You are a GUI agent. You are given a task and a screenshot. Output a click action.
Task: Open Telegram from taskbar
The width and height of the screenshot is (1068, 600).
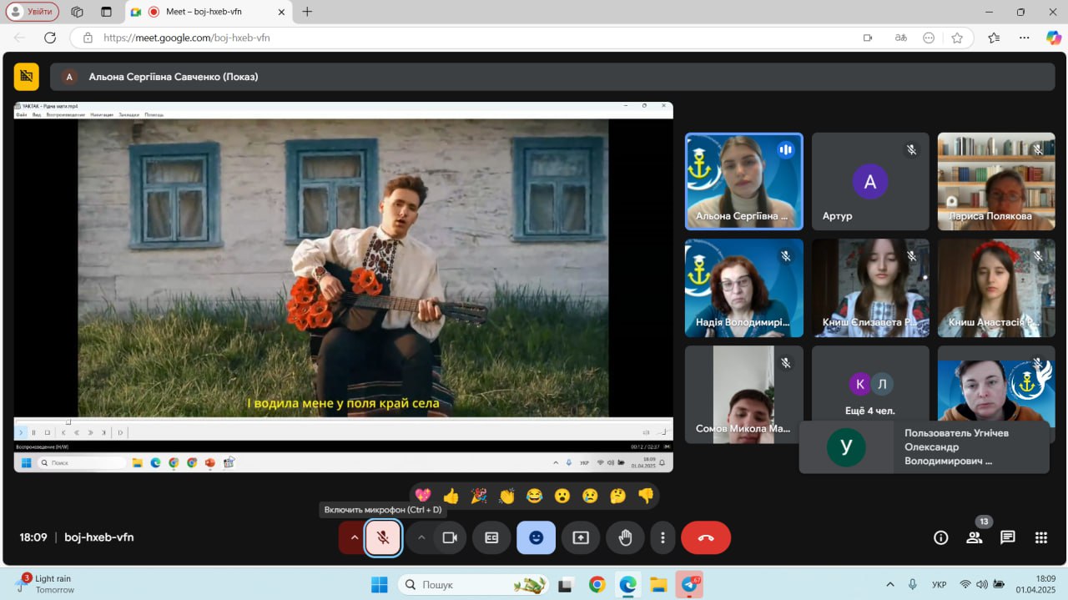(689, 585)
